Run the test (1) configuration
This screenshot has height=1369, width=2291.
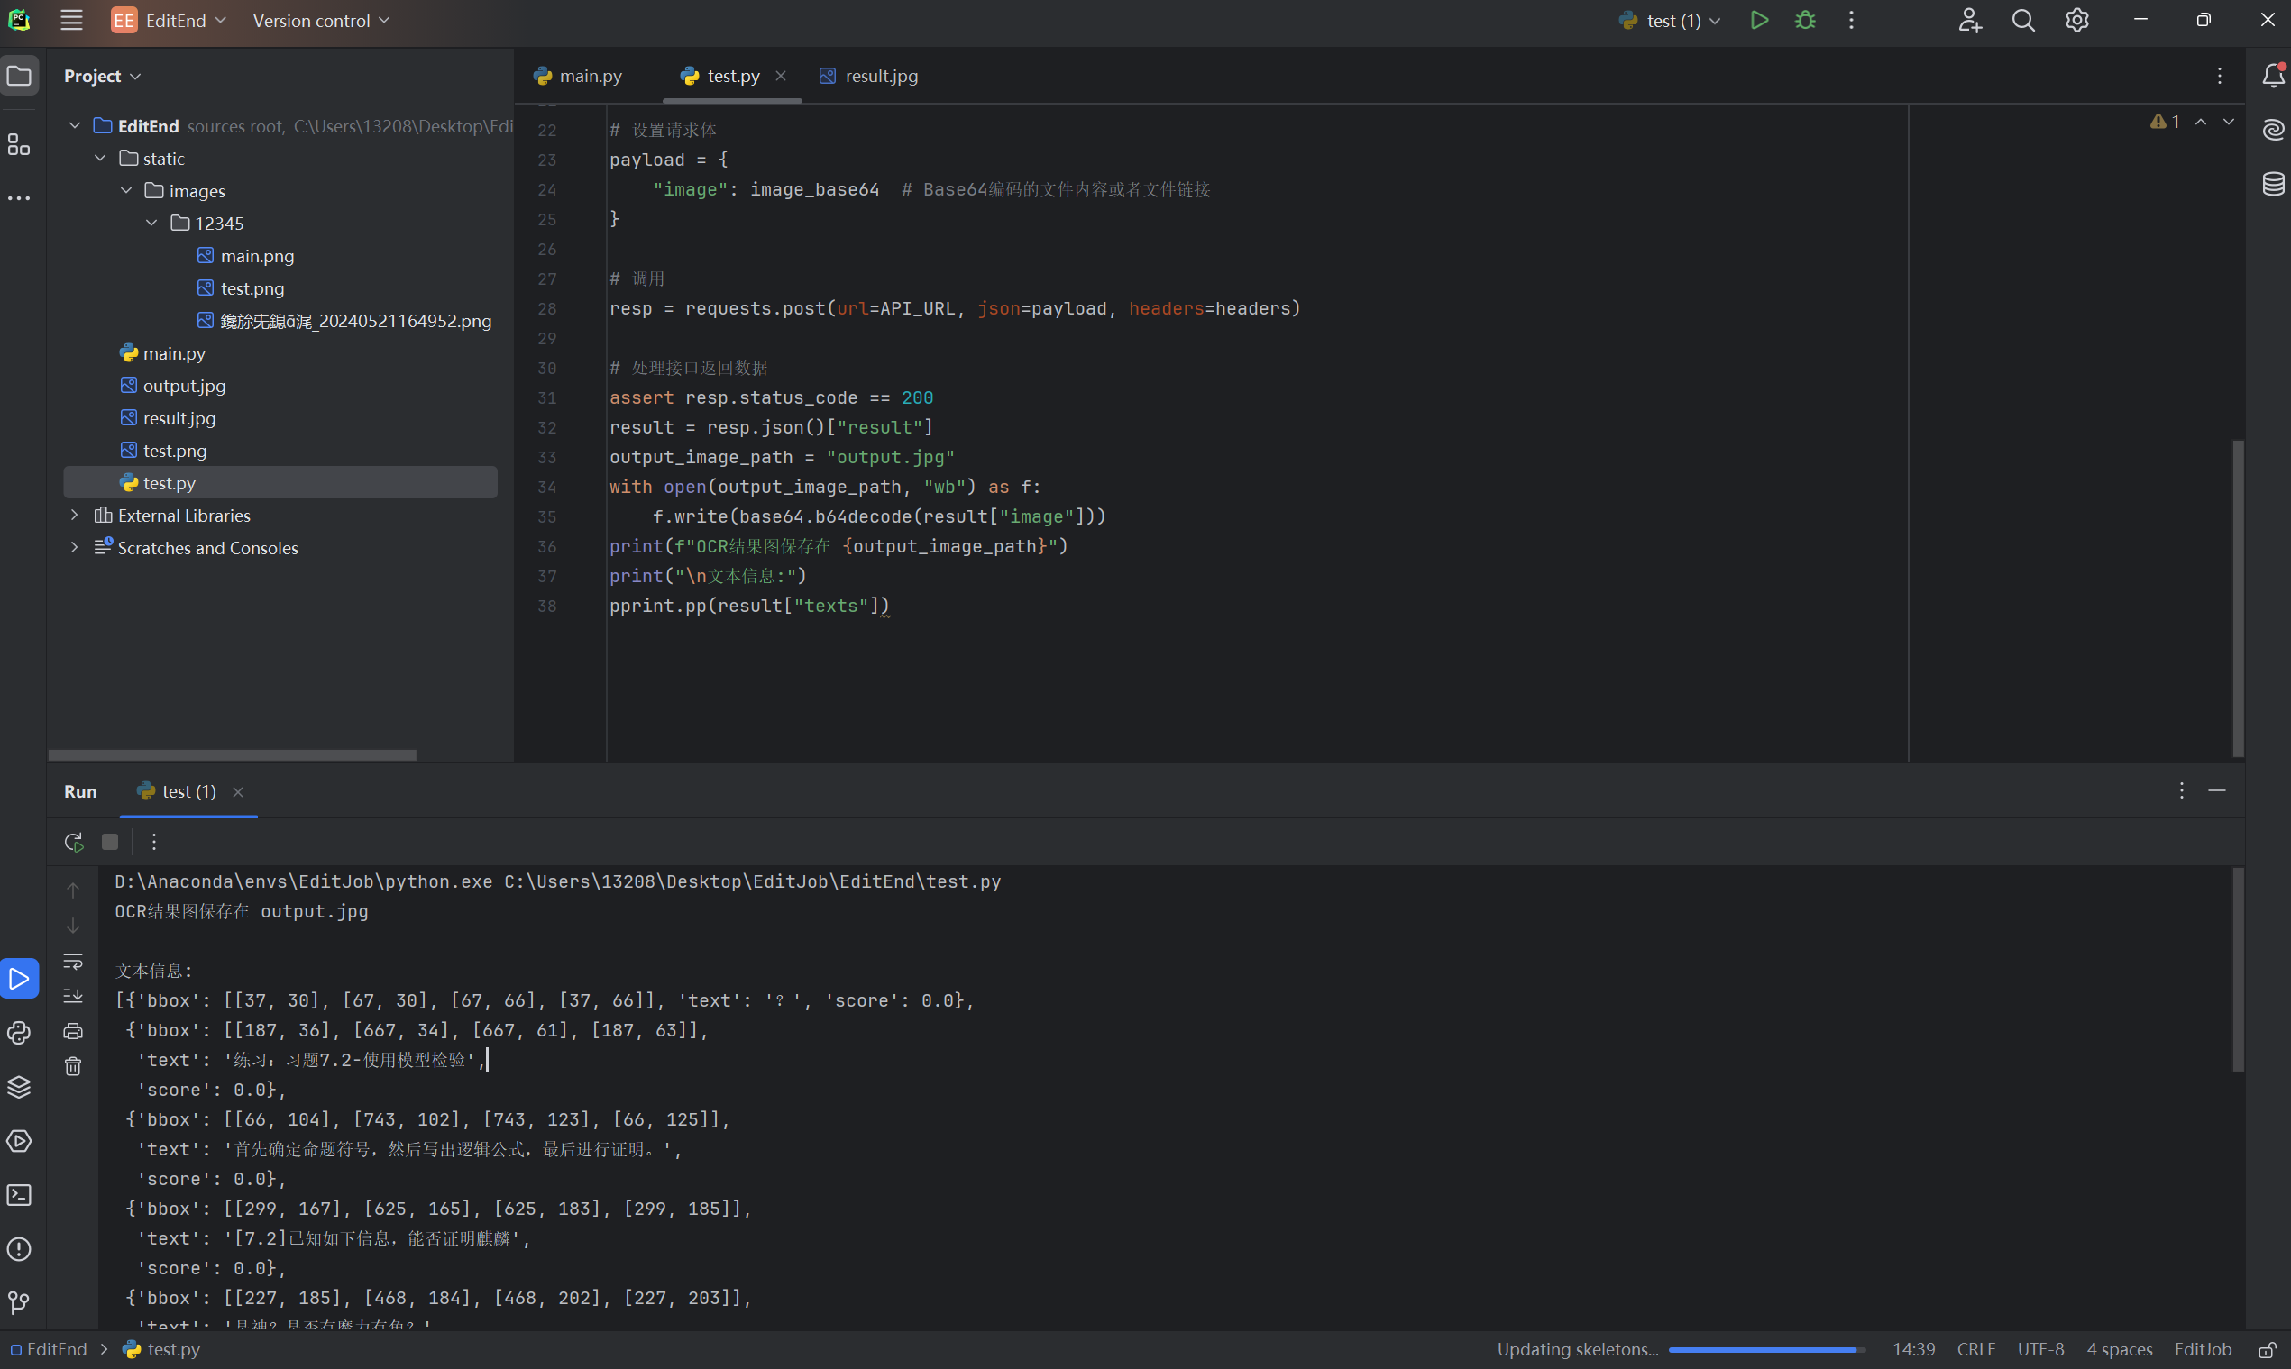click(x=1759, y=21)
